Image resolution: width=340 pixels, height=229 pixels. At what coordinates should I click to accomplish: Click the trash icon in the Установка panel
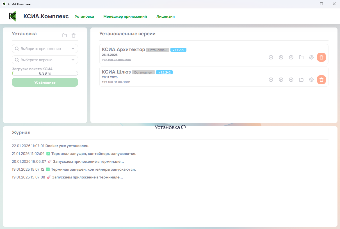pyautogui.click(x=74, y=35)
